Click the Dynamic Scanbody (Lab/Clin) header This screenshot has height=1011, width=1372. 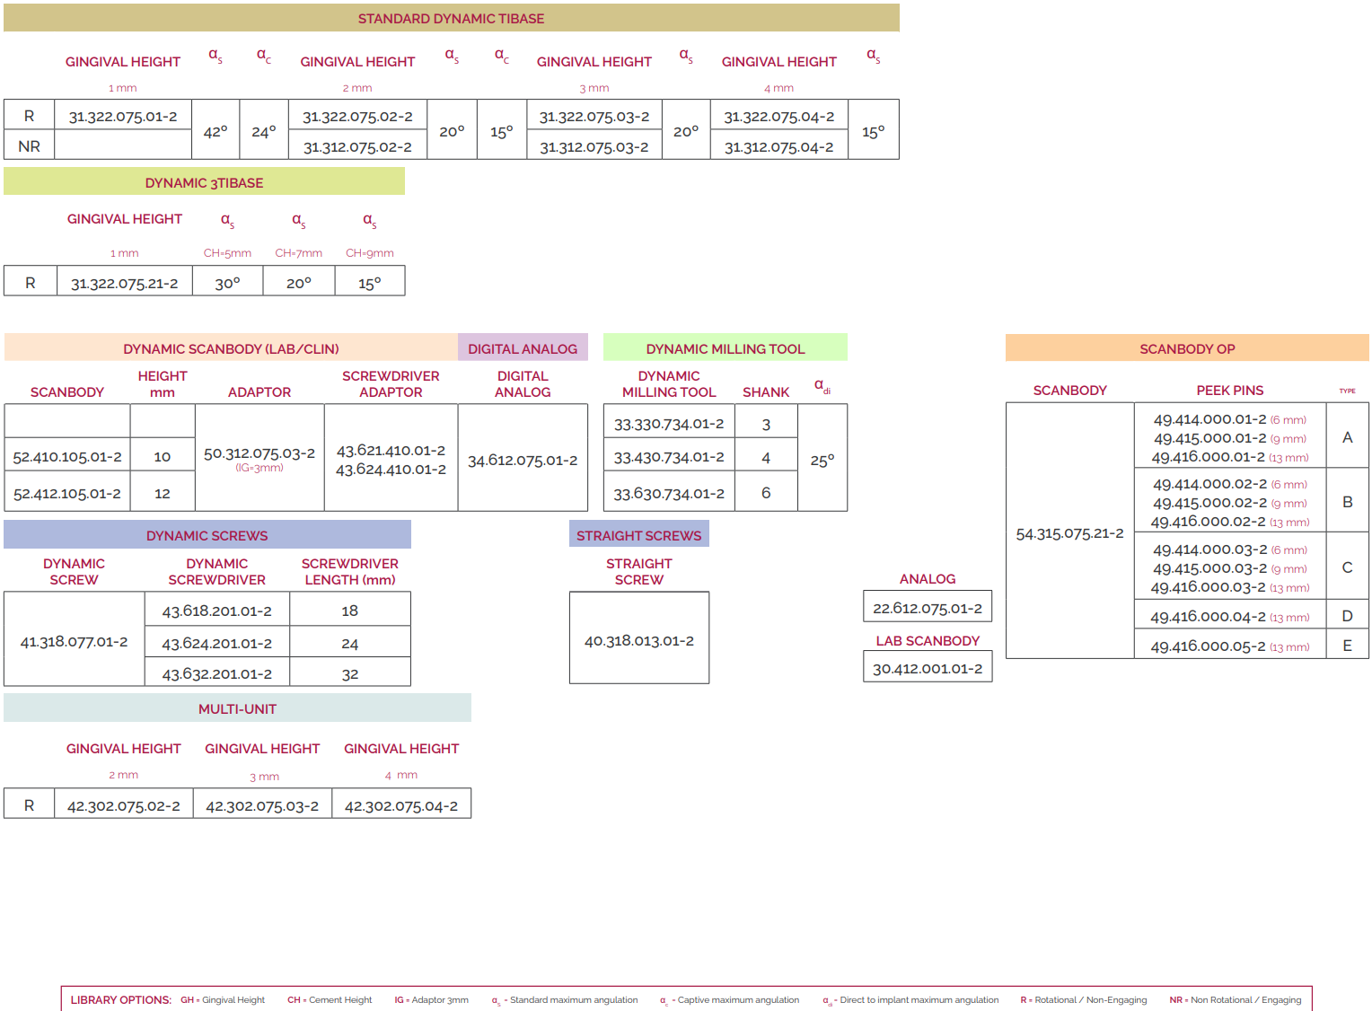pos(231,348)
